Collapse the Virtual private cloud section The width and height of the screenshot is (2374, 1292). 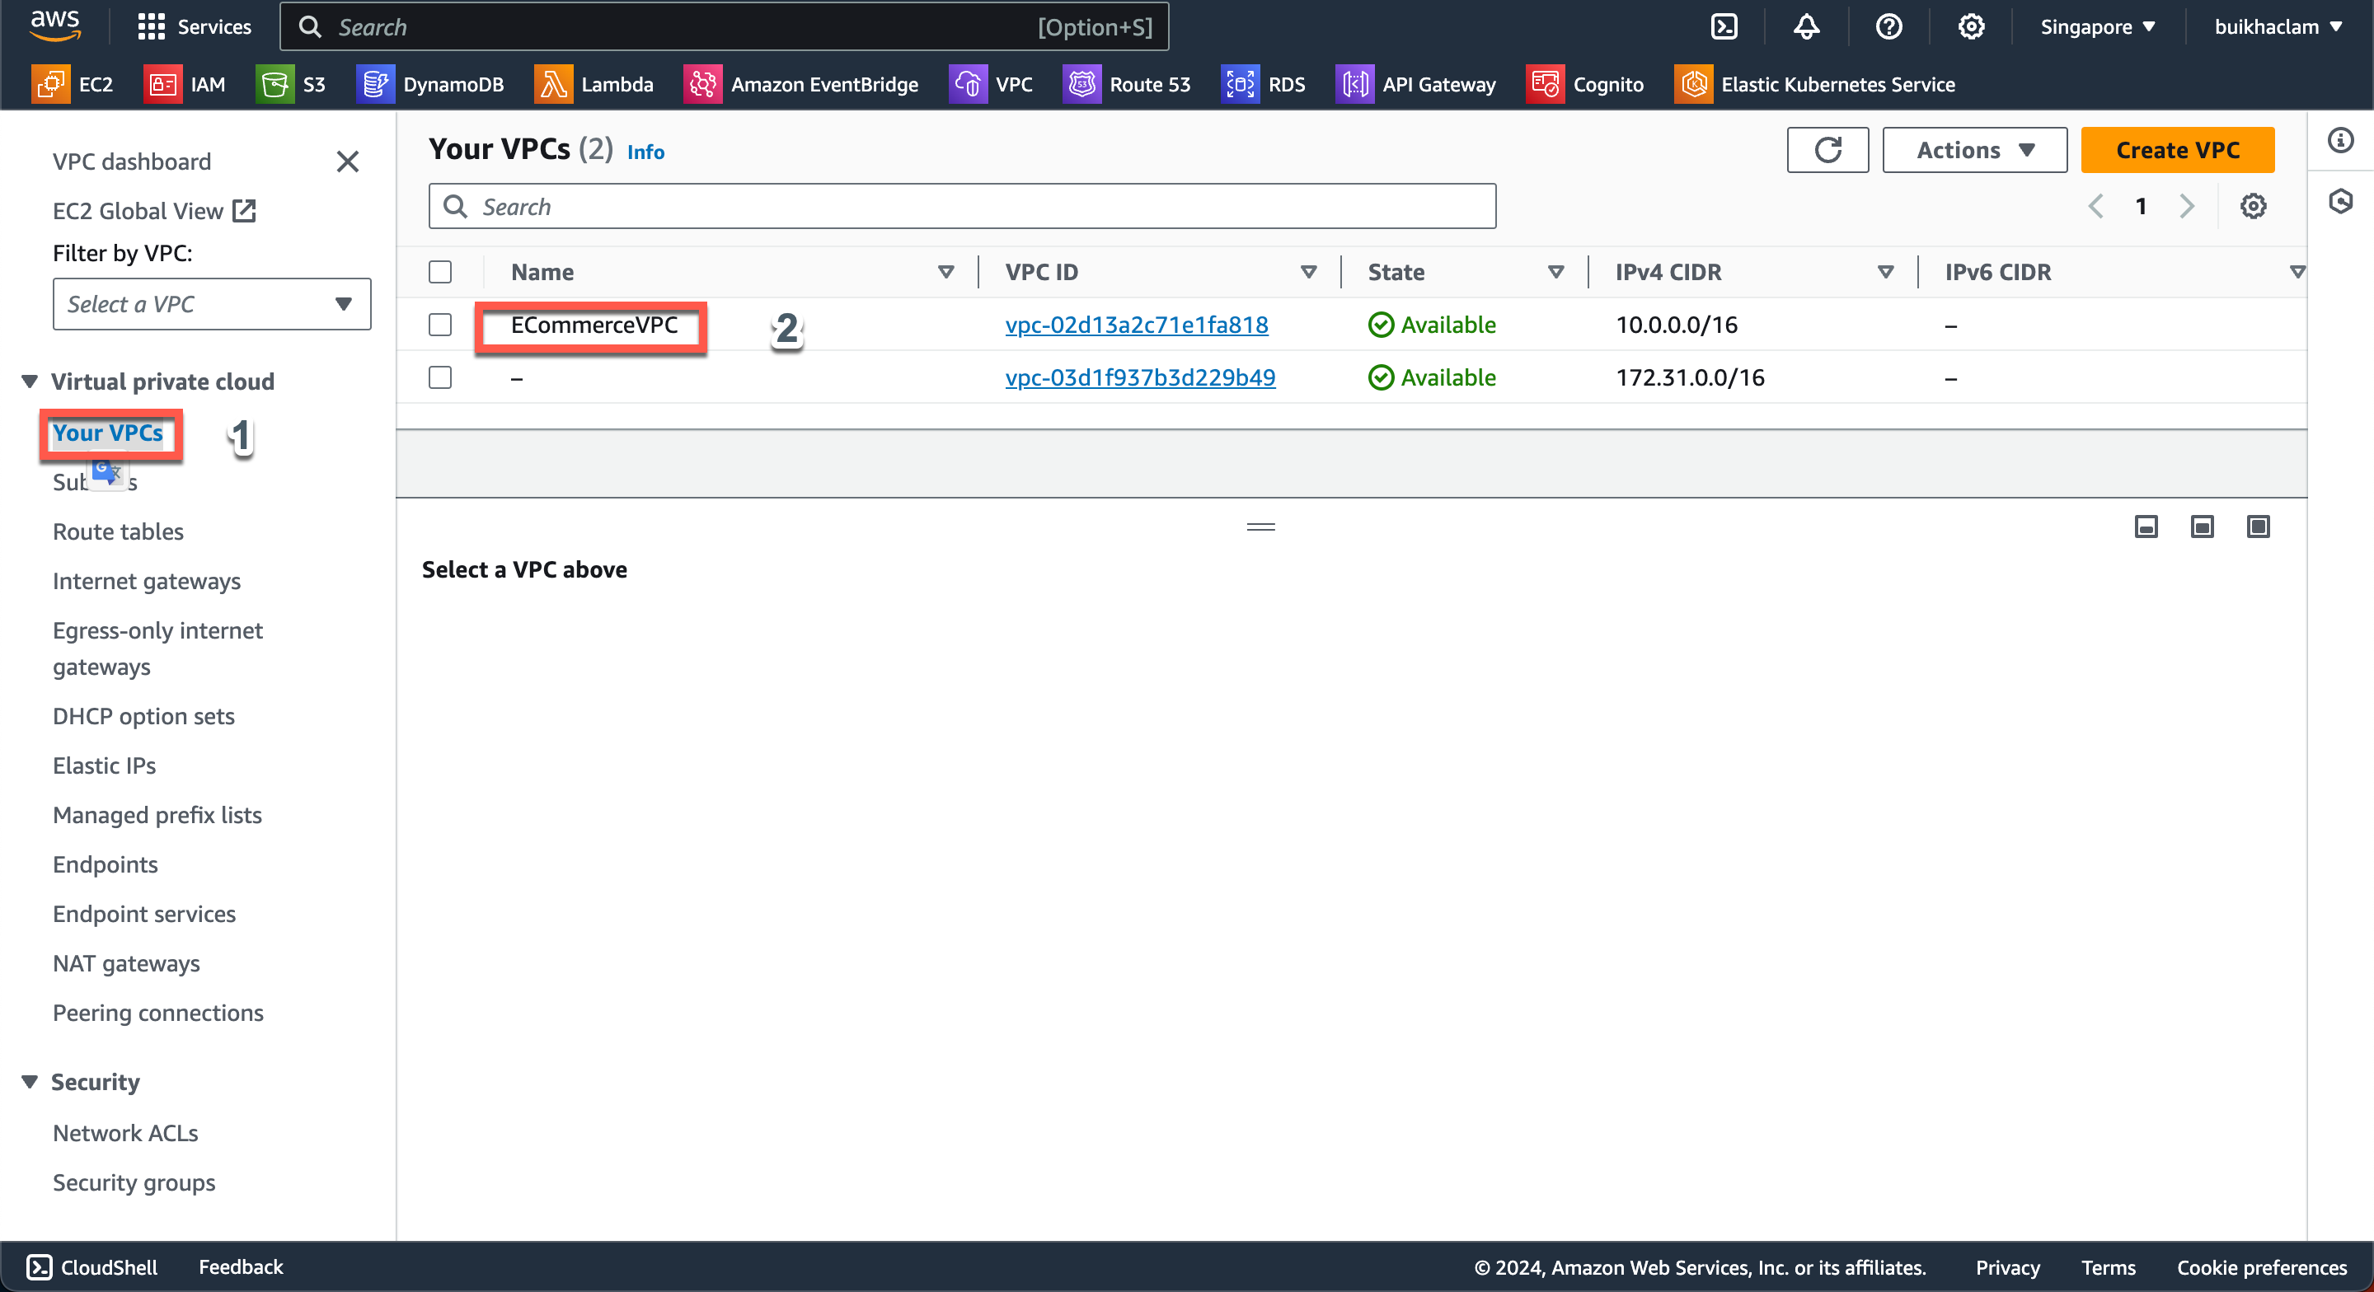[x=30, y=381]
